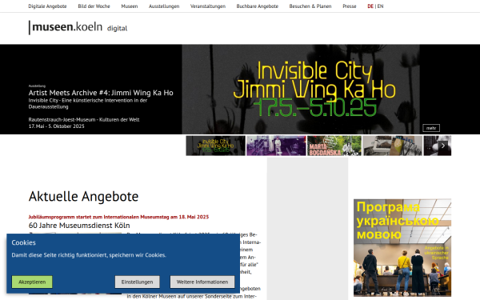Select the Invisible City carousel thumbnail
The width and height of the screenshot is (480, 300).
(x=215, y=146)
